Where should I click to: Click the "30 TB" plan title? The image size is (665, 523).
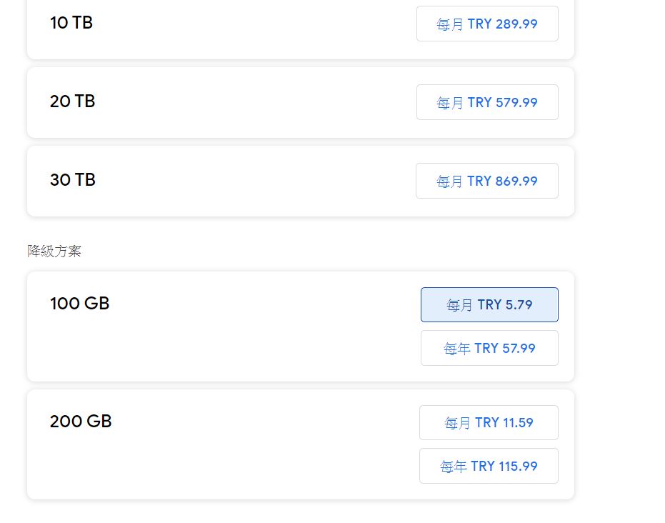[x=72, y=180]
